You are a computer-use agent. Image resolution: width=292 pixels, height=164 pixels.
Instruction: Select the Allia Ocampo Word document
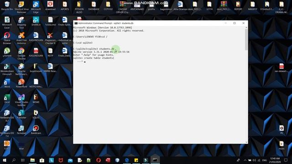180,6
